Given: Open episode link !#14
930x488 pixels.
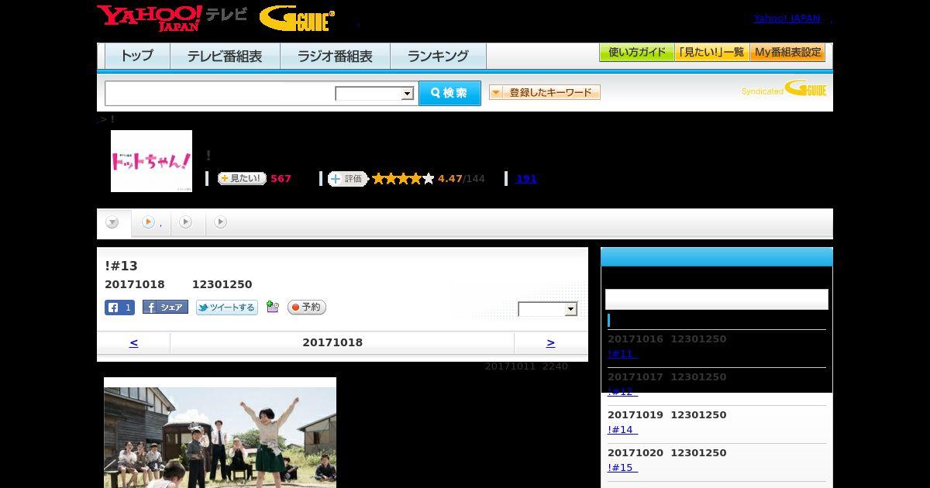Looking at the screenshot, I should (622, 430).
